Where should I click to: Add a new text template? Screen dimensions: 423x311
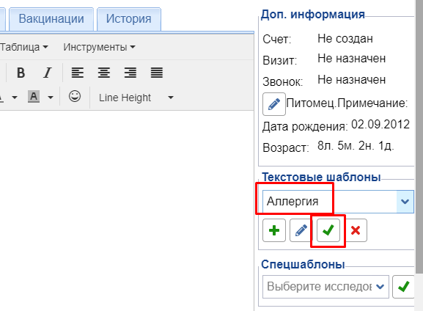click(x=274, y=230)
